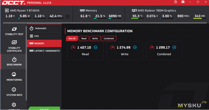Open Write score details arrow
Viewport: 209px width, 110px height.
[x=135, y=47]
